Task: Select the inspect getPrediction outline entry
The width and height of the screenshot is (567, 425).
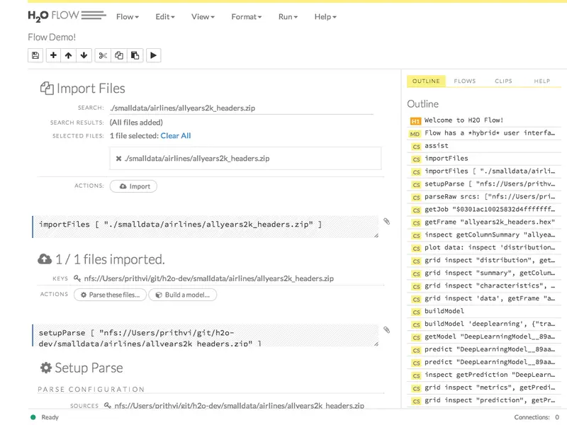Action: 485,375
